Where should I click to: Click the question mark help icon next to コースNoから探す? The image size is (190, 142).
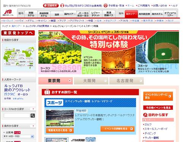(33, 109)
